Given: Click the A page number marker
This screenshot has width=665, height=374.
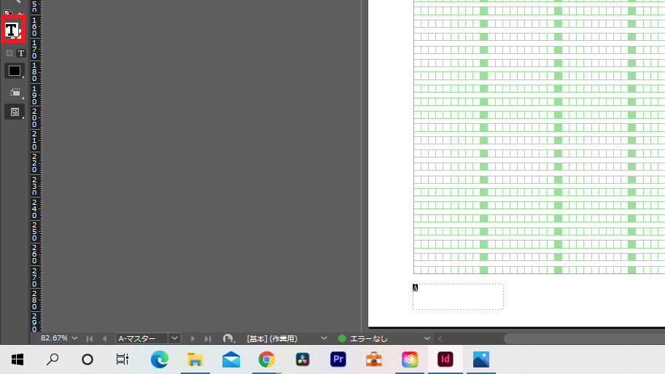Looking at the screenshot, I should pyautogui.click(x=415, y=287).
